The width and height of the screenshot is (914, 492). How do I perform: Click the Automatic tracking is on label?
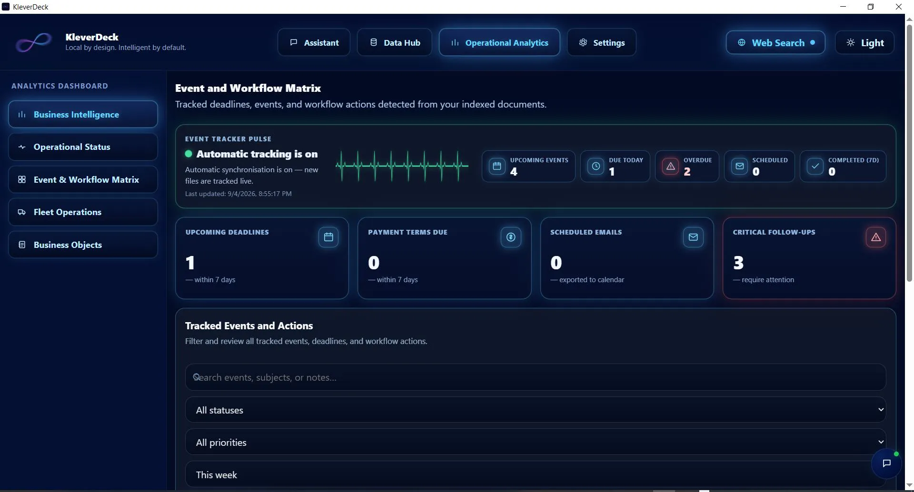click(257, 154)
